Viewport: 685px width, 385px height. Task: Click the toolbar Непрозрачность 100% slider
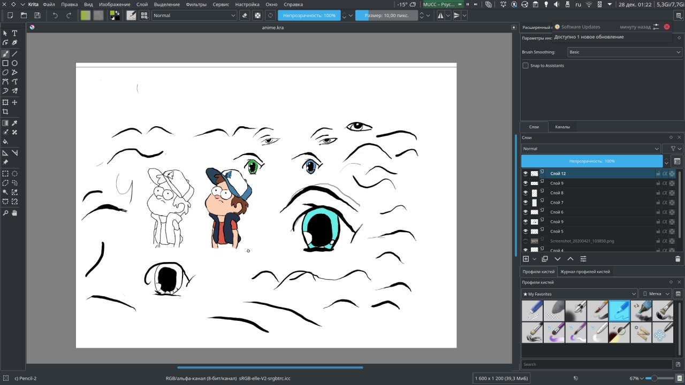[x=309, y=16]
